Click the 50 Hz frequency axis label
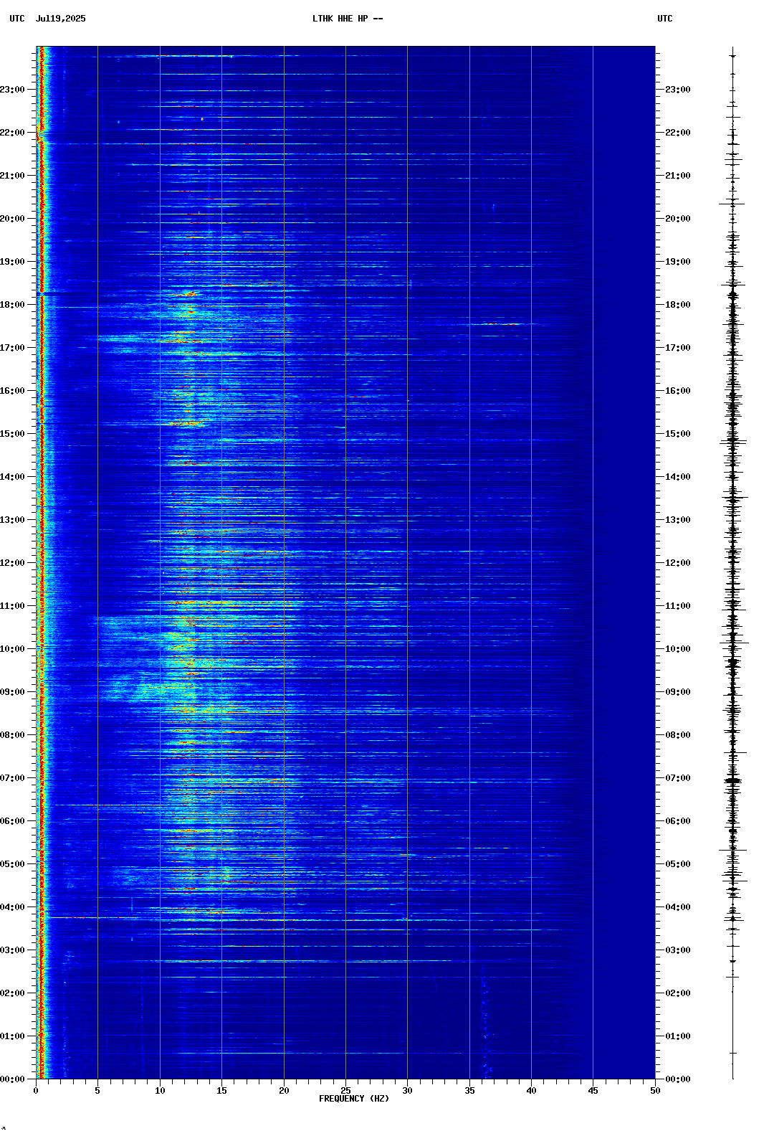This screenshot has height=1136, width=764. pyautogui.click(x=655, y=1091)
